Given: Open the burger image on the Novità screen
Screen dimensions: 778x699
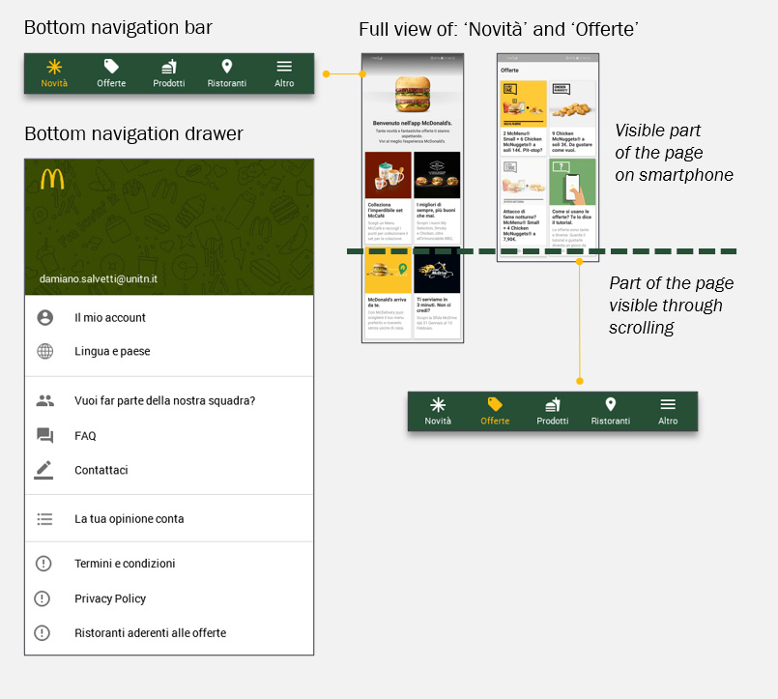Looking at the screenshot, I should (x=413, y=94).
